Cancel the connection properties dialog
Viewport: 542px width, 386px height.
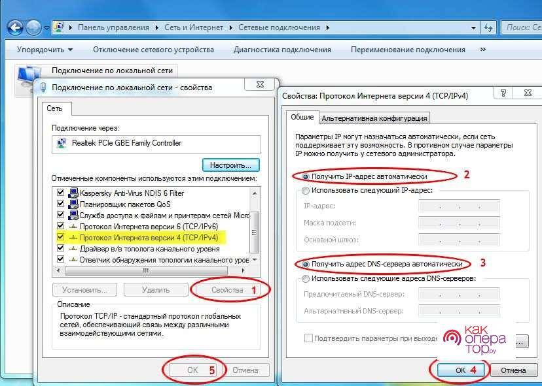coord(245,370)
